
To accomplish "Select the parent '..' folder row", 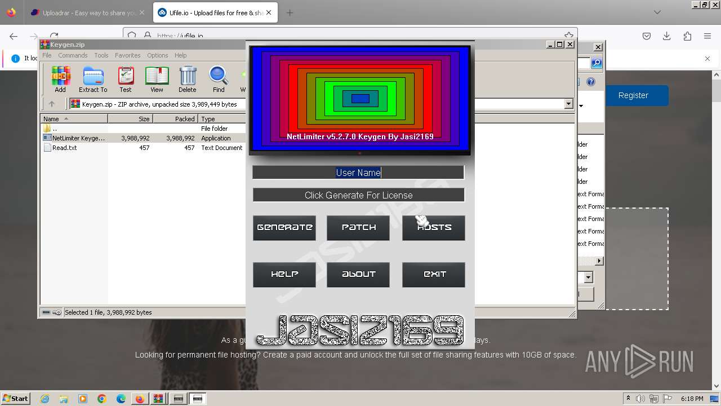I will click(143, 129).
